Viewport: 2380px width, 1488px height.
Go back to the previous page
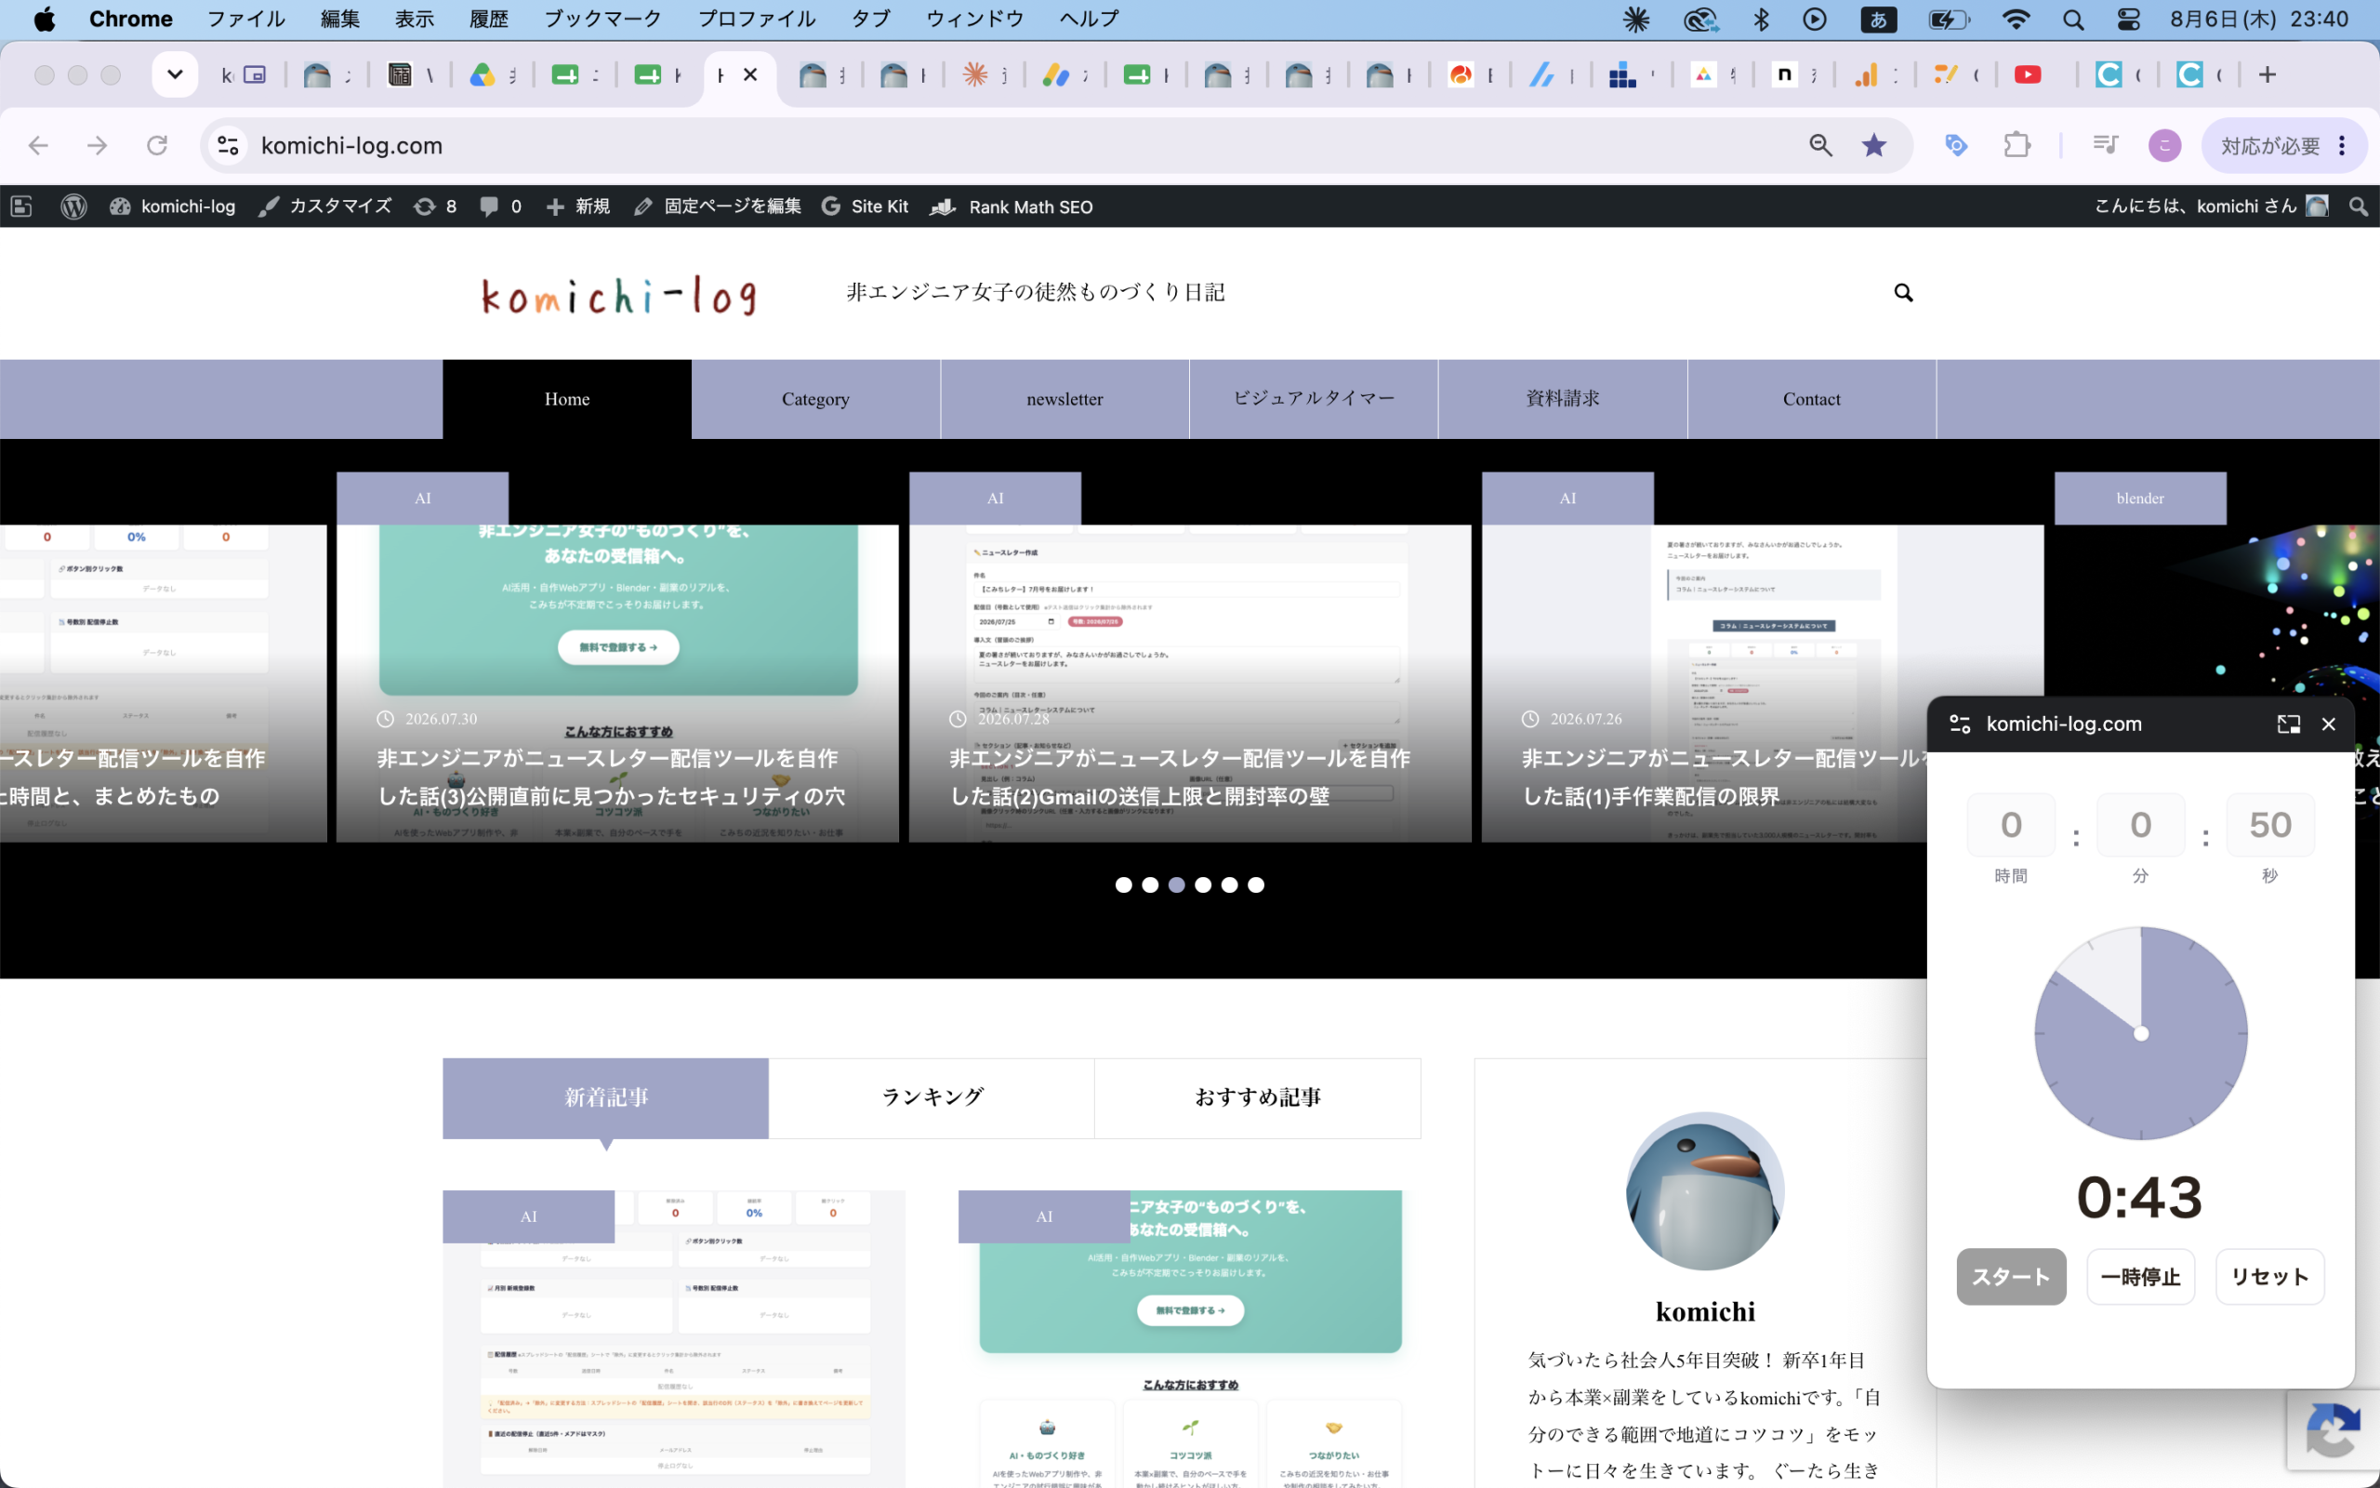click(38, 146)
